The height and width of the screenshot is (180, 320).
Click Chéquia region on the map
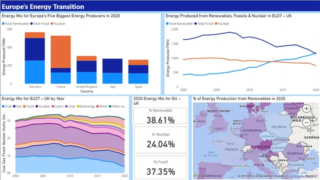(x=268, y=136)
